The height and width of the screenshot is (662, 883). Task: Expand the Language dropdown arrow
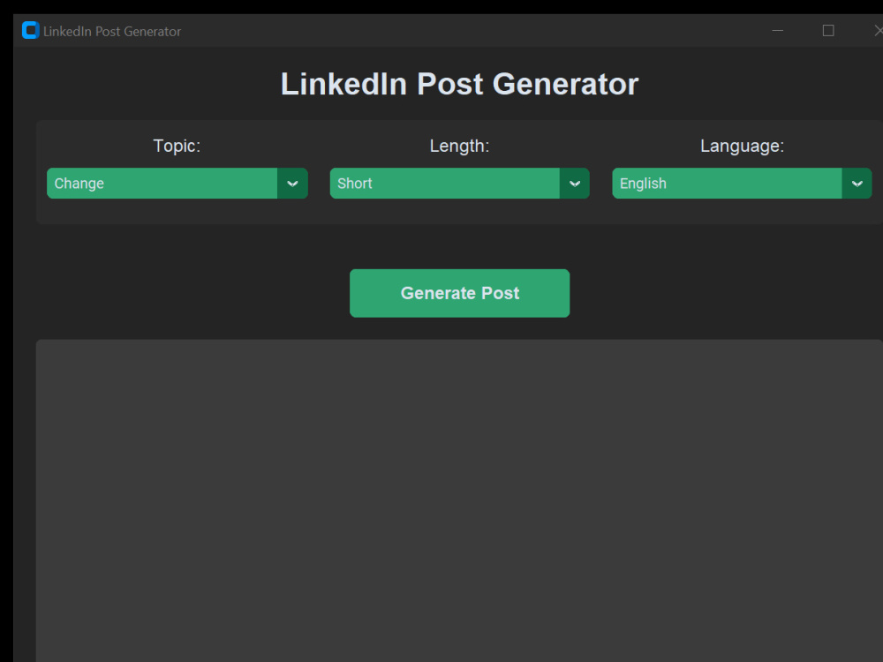(x=857, y=183)
